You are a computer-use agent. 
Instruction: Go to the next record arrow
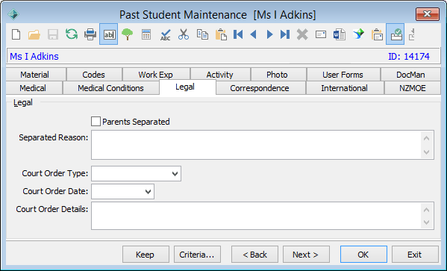pos(269,34)
